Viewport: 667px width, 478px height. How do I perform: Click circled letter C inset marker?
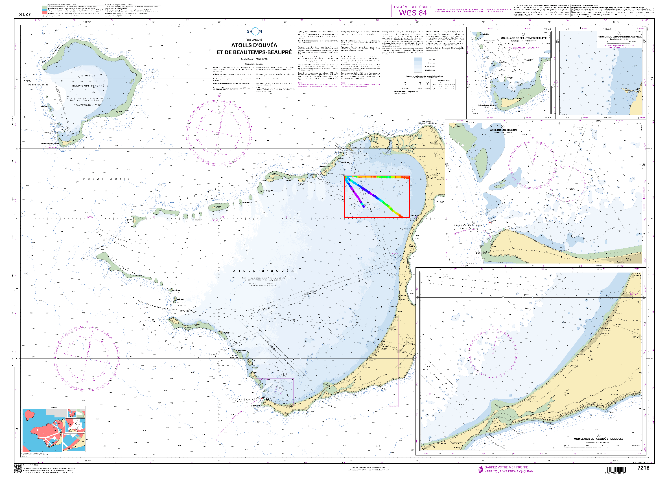tap(619, 34)
